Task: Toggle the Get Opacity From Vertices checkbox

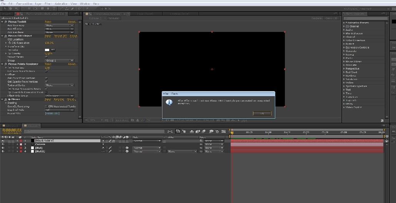Action: [x=46, y=82]
